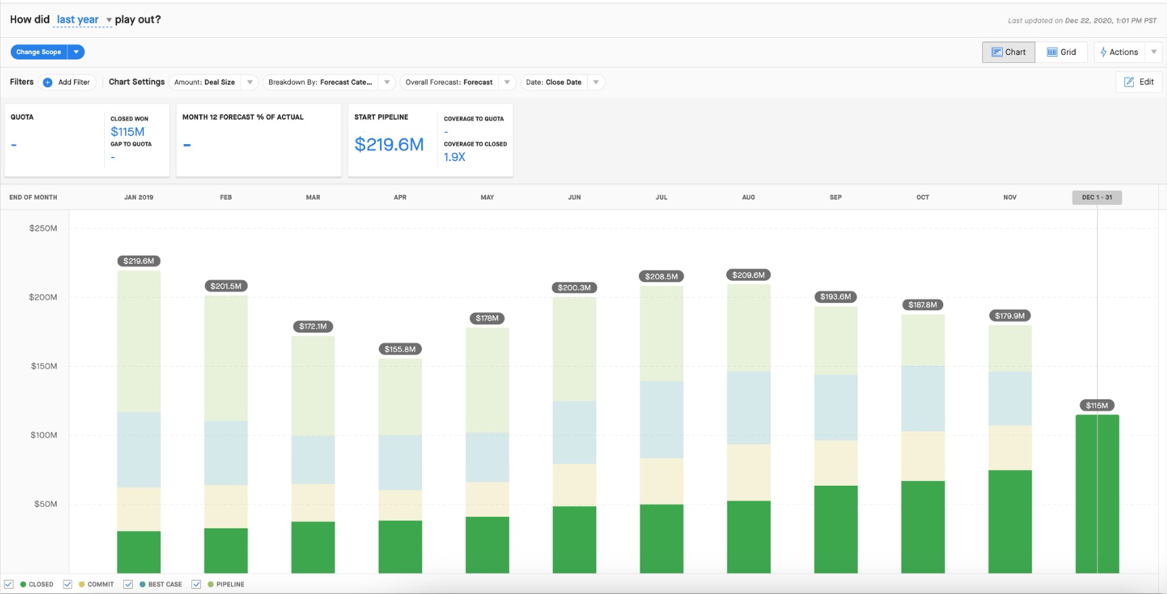
Task: Switch to the Grid view tab
Action: [x=1061, y=52]
